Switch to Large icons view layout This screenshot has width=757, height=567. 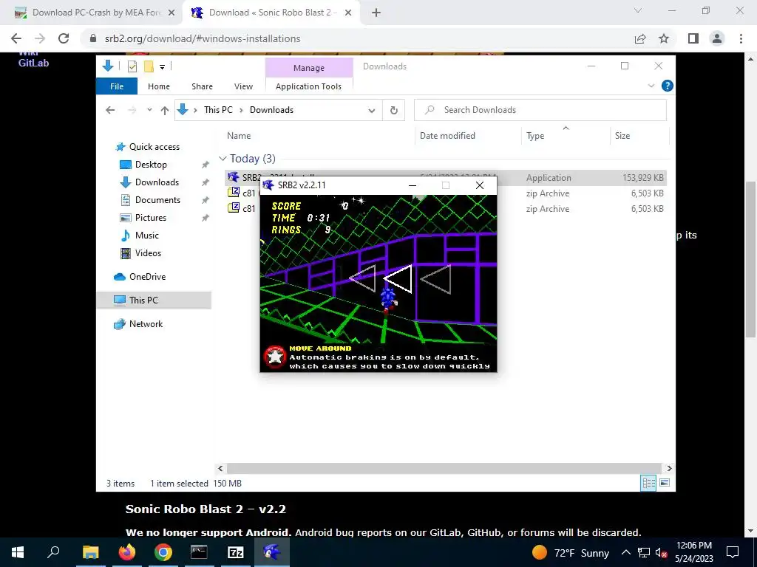coord(665,483)
